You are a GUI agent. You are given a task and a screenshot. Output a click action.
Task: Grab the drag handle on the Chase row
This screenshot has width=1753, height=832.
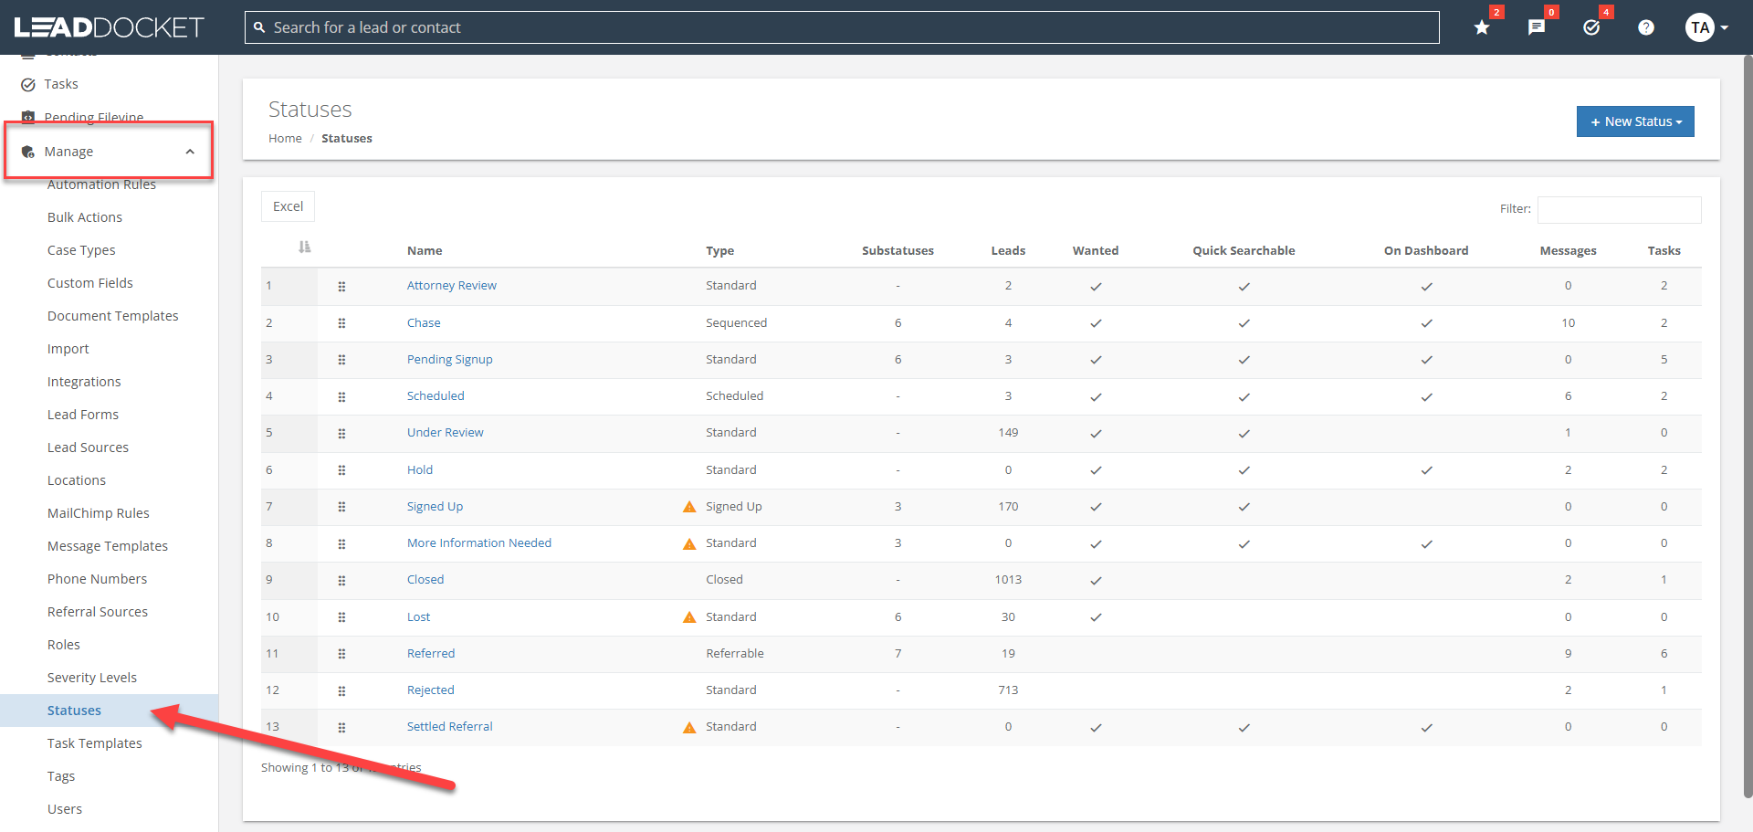[341, 323]
